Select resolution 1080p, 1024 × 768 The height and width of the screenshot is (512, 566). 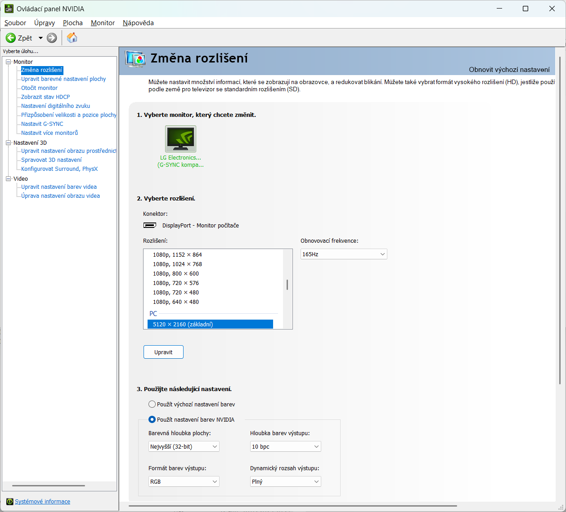click(177, 264)
